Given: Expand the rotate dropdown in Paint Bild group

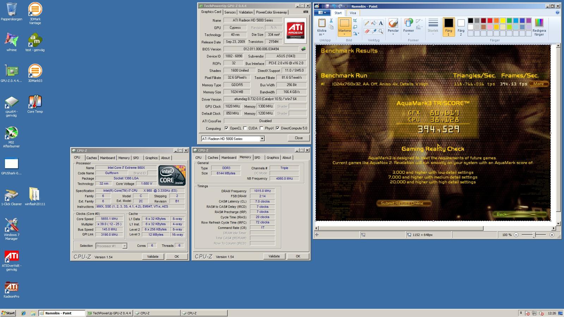Looking at the screenshot, I should click(358, 33).
